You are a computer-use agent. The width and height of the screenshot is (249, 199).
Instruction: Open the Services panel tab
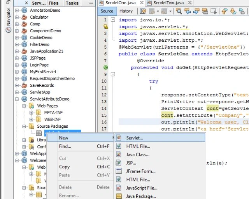tap(39, 3)
